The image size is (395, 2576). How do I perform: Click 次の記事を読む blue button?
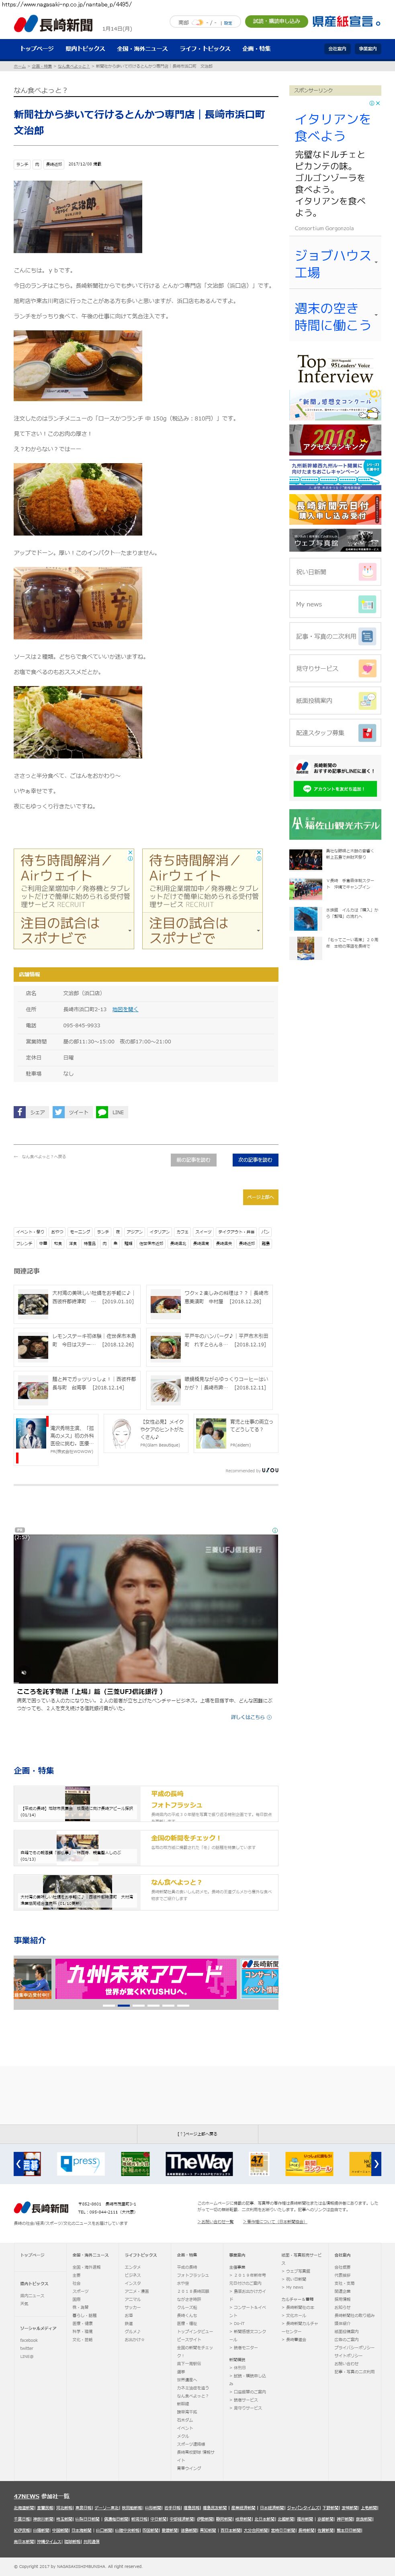(x=255, y=1160)
